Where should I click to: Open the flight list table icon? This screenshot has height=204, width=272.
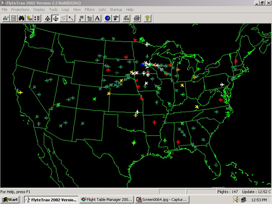(14, 18)
